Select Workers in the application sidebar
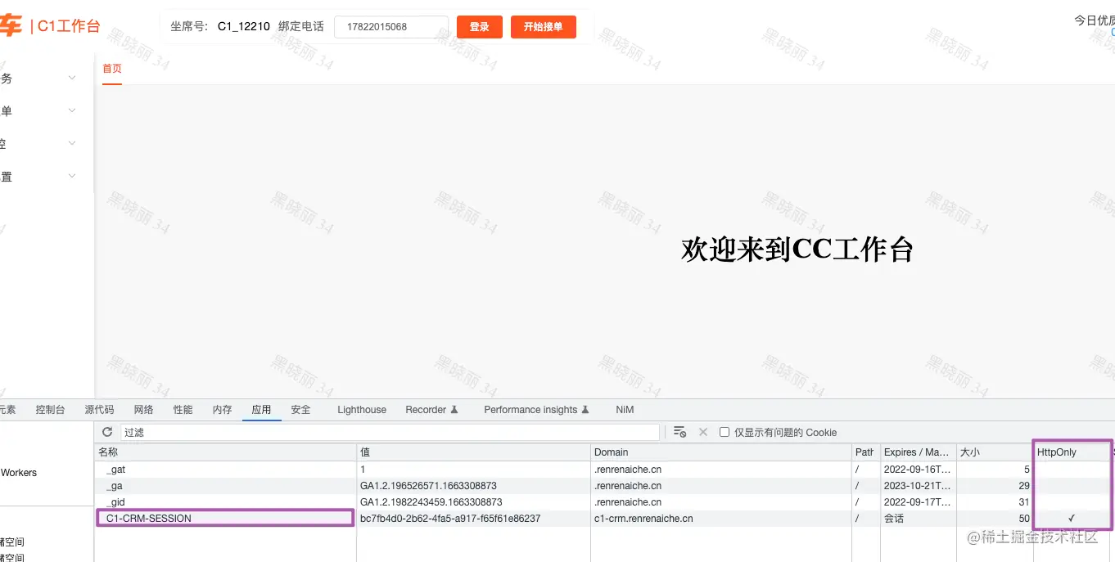This screenshot has height=562, width=1115. tap(18, 473)
